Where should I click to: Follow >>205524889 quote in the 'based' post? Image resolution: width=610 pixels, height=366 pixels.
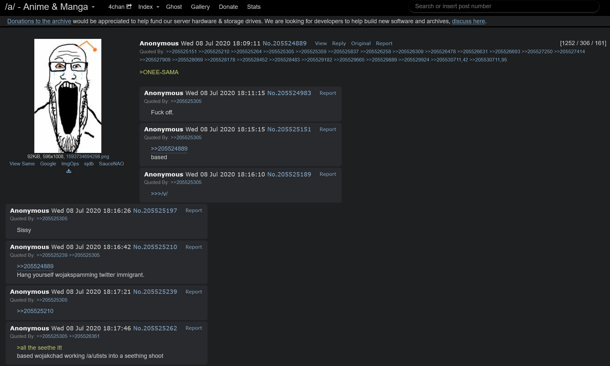(169, 149)
